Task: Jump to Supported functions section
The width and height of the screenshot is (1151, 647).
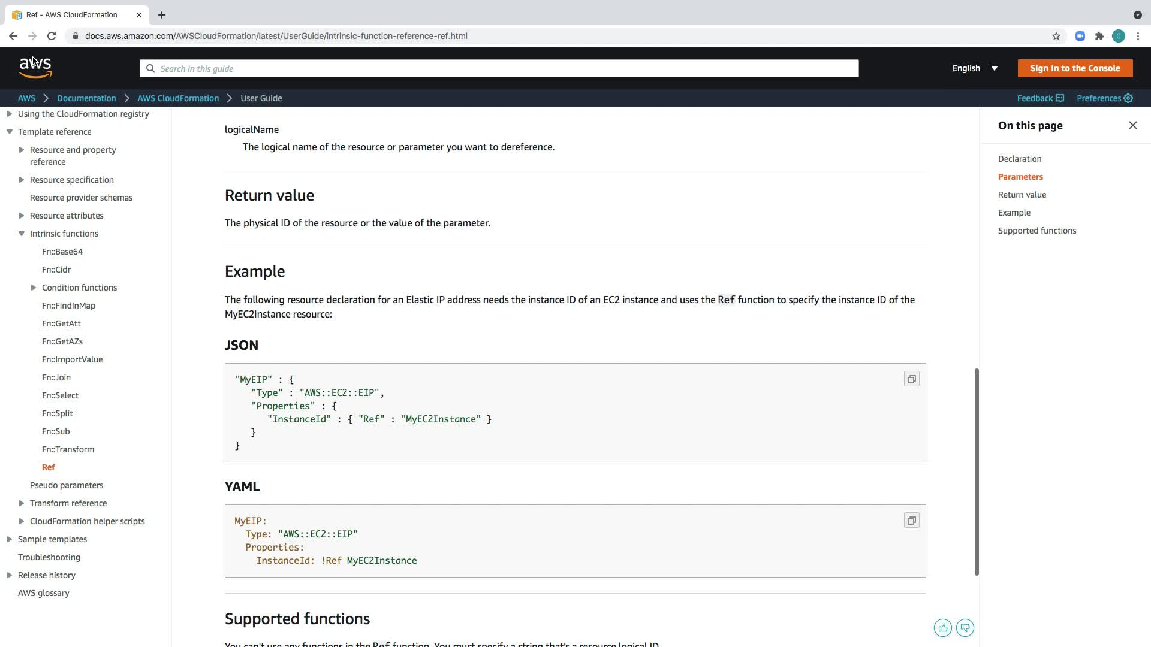Action: (1036, 231)
